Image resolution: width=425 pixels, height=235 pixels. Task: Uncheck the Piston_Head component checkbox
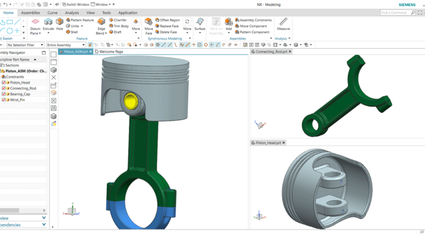click(x=4, y=82)
